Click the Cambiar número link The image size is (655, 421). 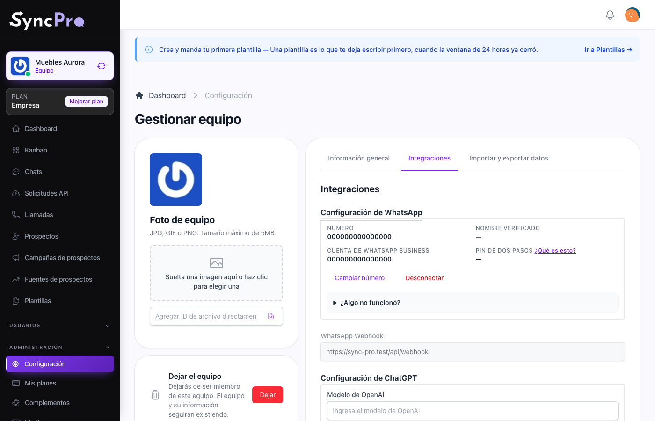(360, 278)
